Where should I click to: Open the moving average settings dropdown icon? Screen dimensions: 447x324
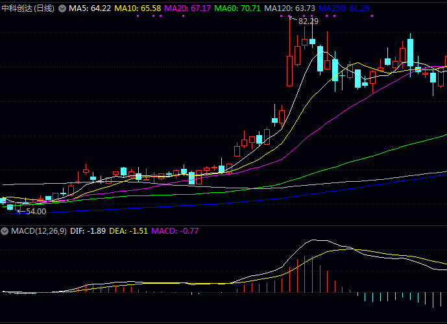click(x=62, y=8)
